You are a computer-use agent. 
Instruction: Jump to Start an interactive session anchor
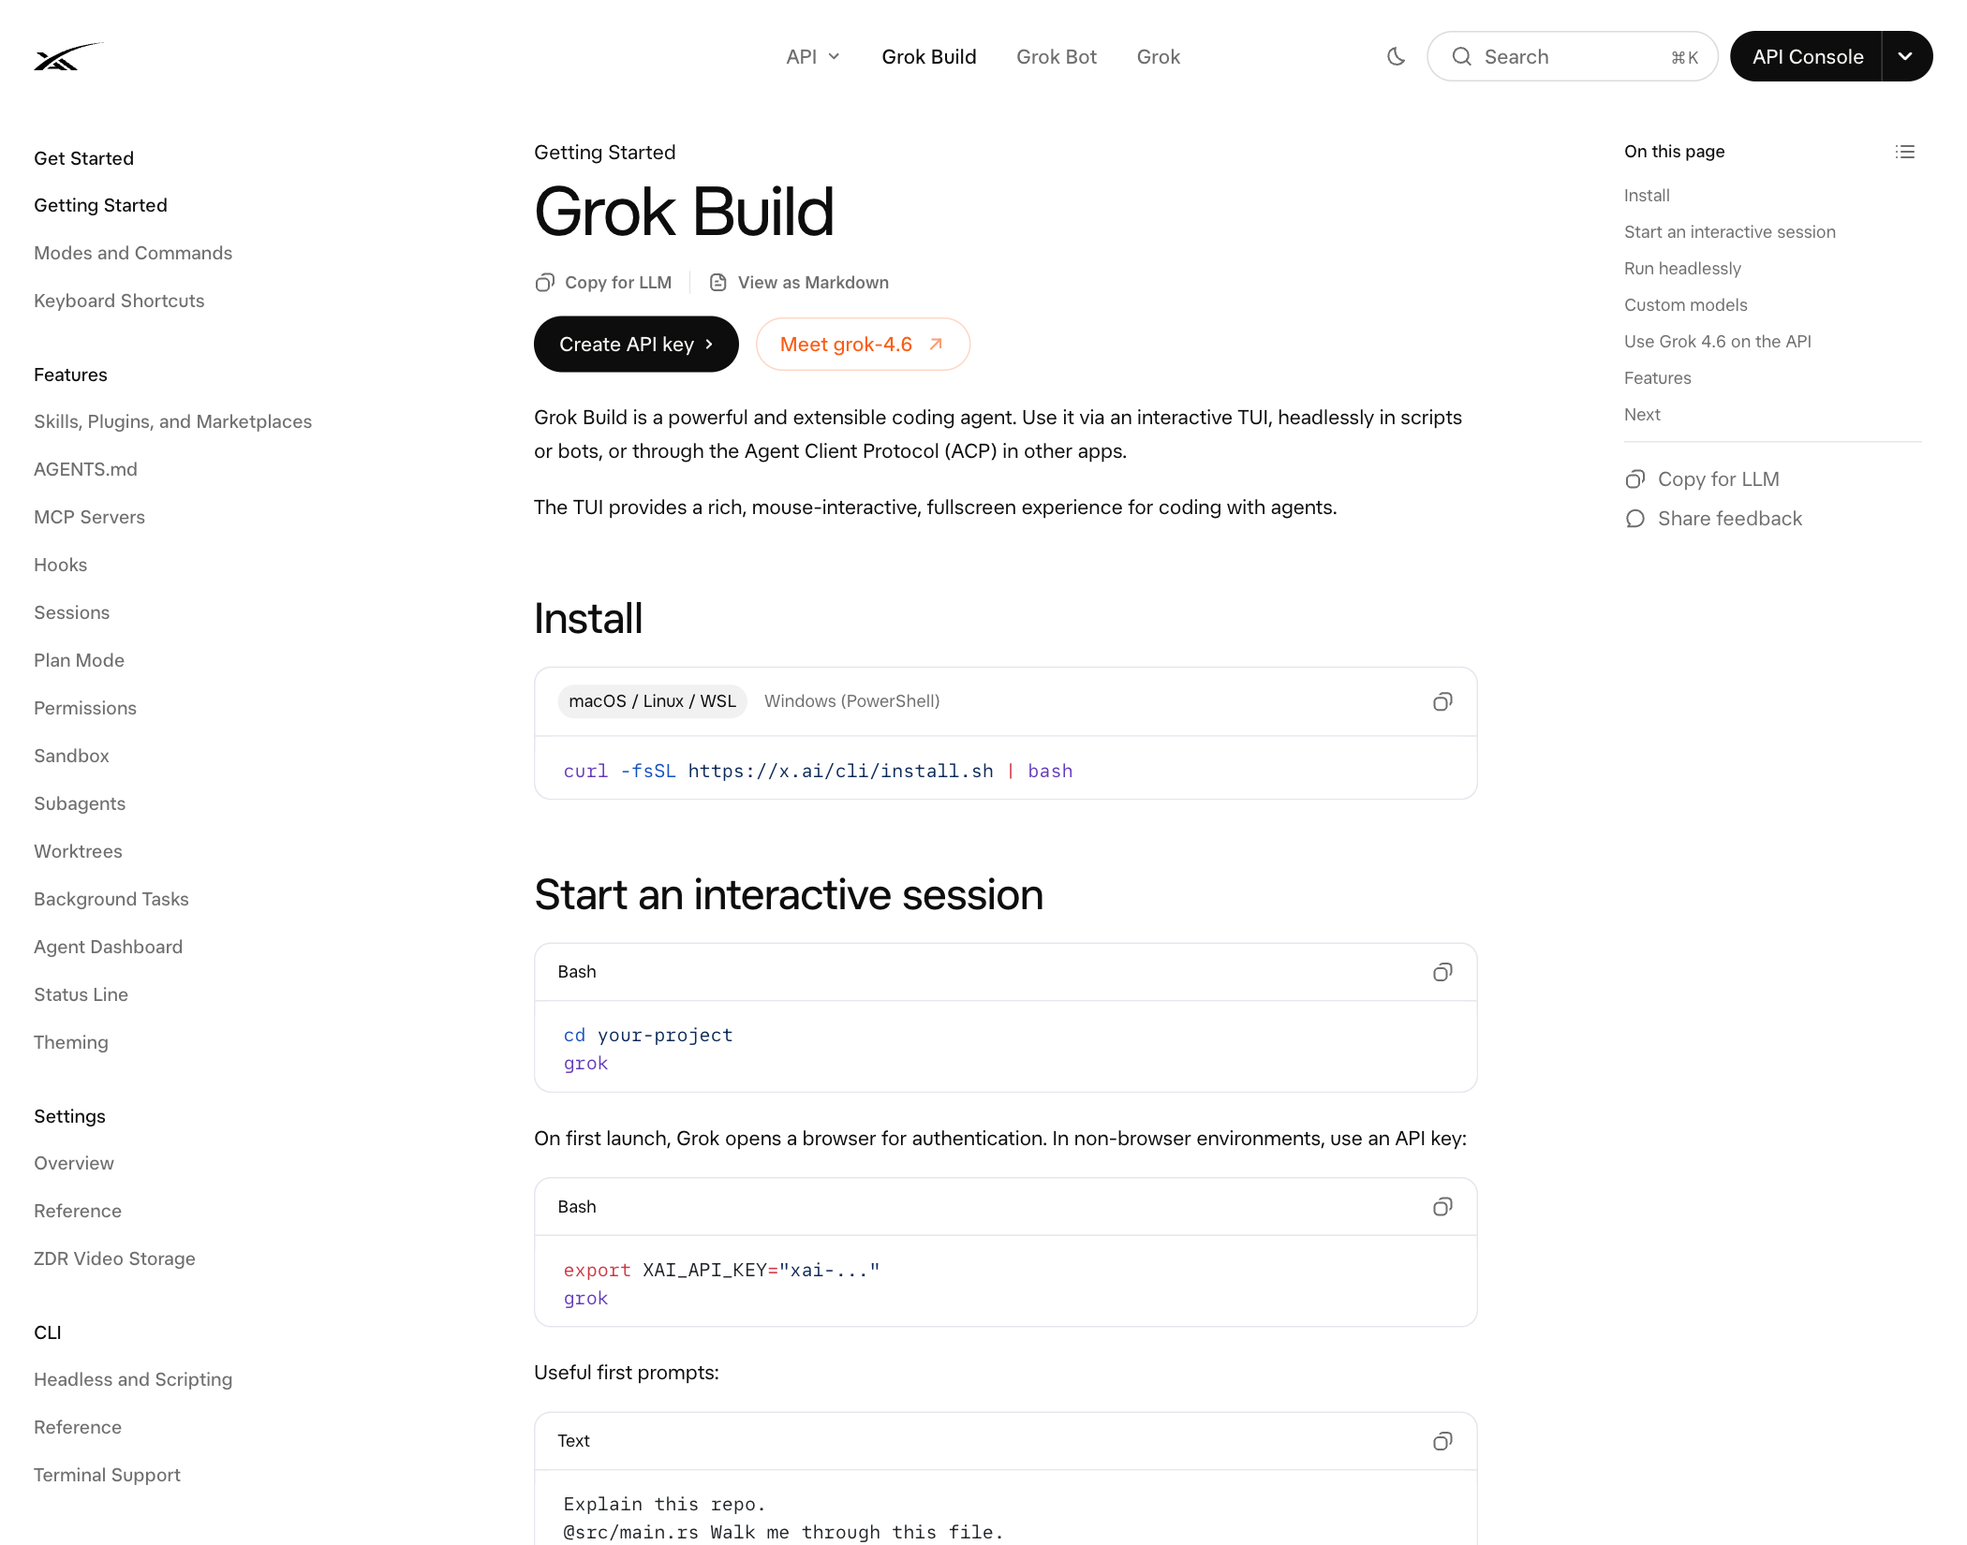point(1729,232)
